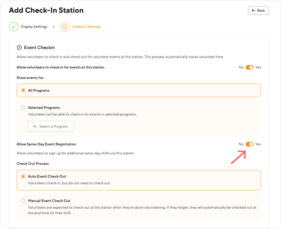The height and width of the screenshot is (229, 281).
Task: Click the Add Check-In Station page title
Action: click(x=46, y=11)
